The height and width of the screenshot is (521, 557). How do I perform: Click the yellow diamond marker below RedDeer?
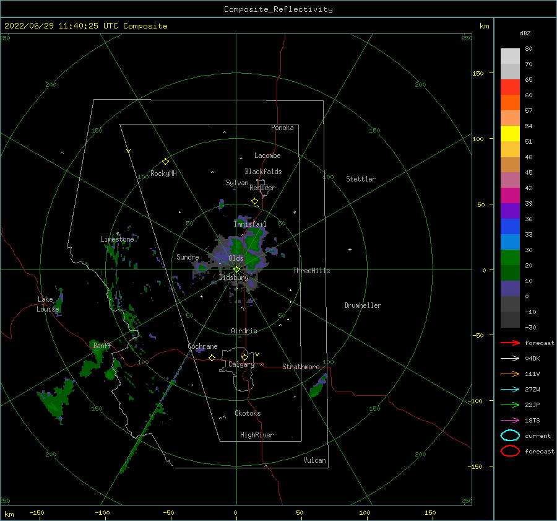pos(255,201)
